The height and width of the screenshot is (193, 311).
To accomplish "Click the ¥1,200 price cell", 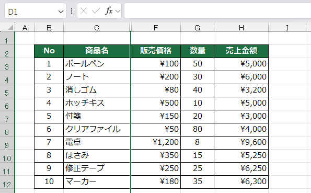I will pyautogui.click(x=156, y=143).
